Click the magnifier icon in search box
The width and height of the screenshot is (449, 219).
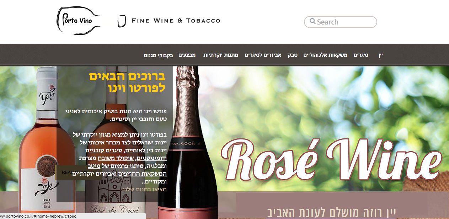(312, 21)
